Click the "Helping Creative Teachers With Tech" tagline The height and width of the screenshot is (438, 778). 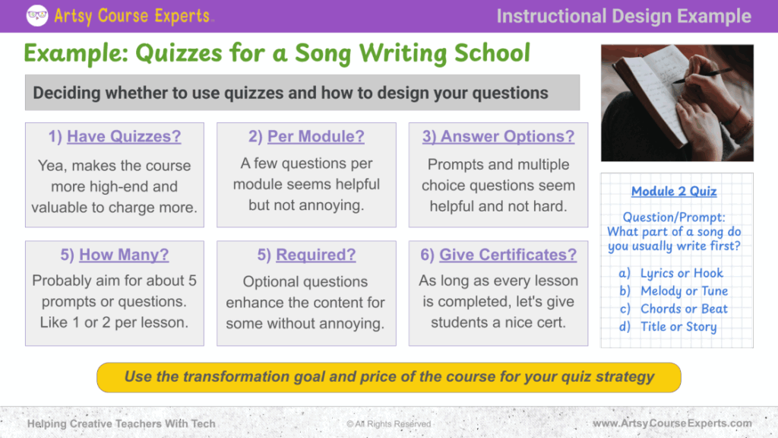click(x=121, y=424)
